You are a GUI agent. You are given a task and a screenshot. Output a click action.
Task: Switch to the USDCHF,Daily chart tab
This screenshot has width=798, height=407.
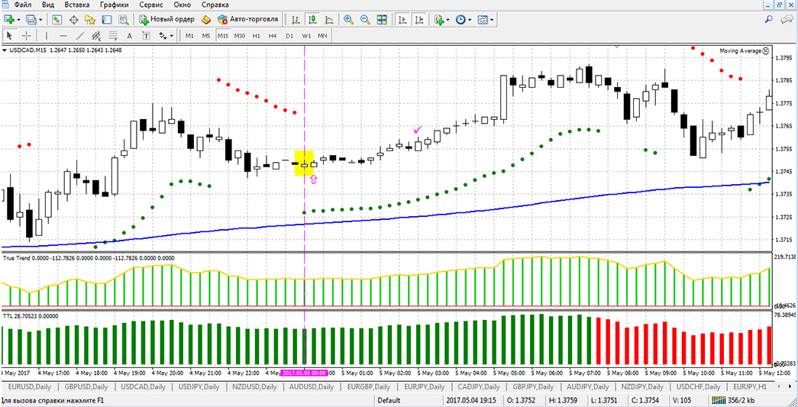click(698, 386)
